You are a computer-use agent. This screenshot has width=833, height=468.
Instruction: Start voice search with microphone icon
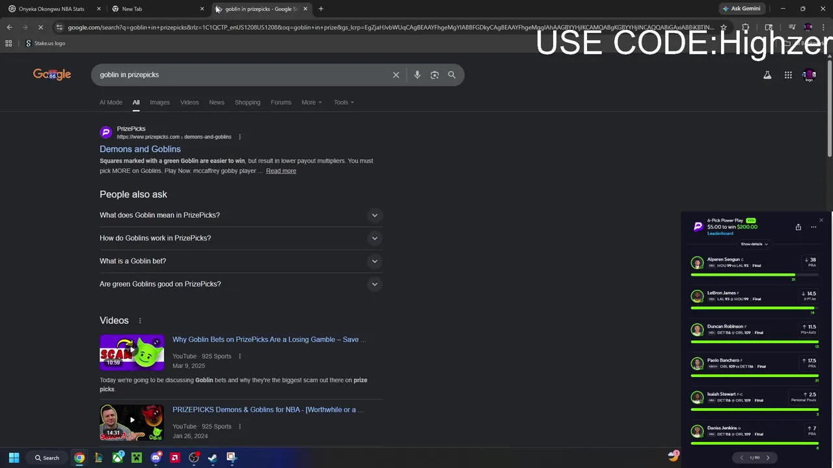tap(417, 75)
